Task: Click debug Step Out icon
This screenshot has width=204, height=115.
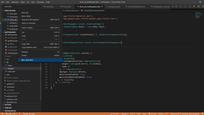Action: click(189, 6)
